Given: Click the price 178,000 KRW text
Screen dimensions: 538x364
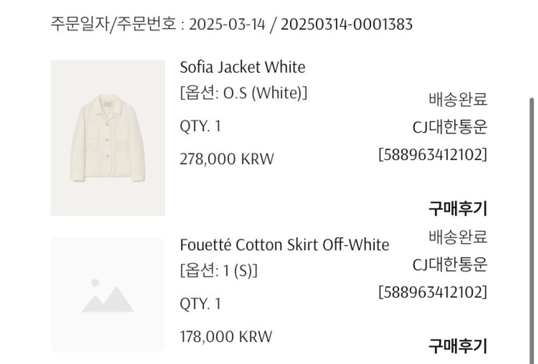Looking at the screenshot, I should click(x=225, y=335).
